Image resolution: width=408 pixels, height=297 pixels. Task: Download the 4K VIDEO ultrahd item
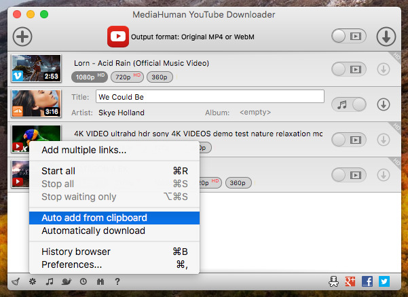point(384,140)
